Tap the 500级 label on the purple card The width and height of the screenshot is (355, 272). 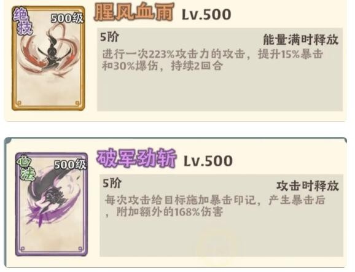click(70, 165)
